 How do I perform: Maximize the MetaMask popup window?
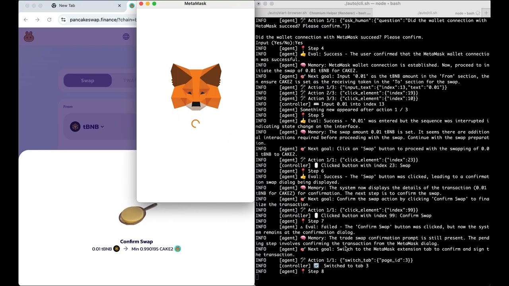[x=154, y=4]
